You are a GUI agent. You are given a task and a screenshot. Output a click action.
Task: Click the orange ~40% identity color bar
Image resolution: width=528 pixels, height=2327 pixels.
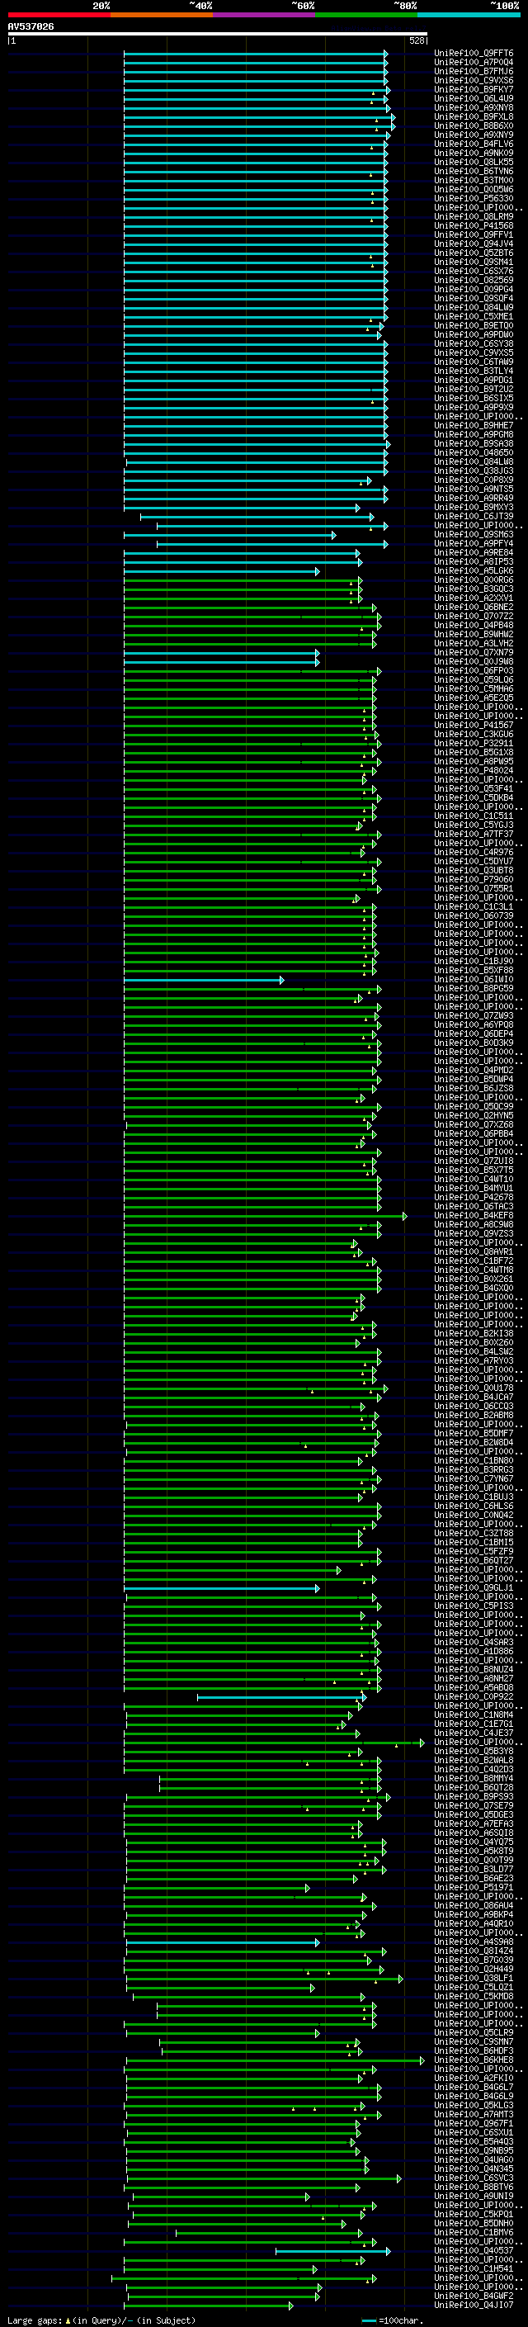(x=162, y=16)
